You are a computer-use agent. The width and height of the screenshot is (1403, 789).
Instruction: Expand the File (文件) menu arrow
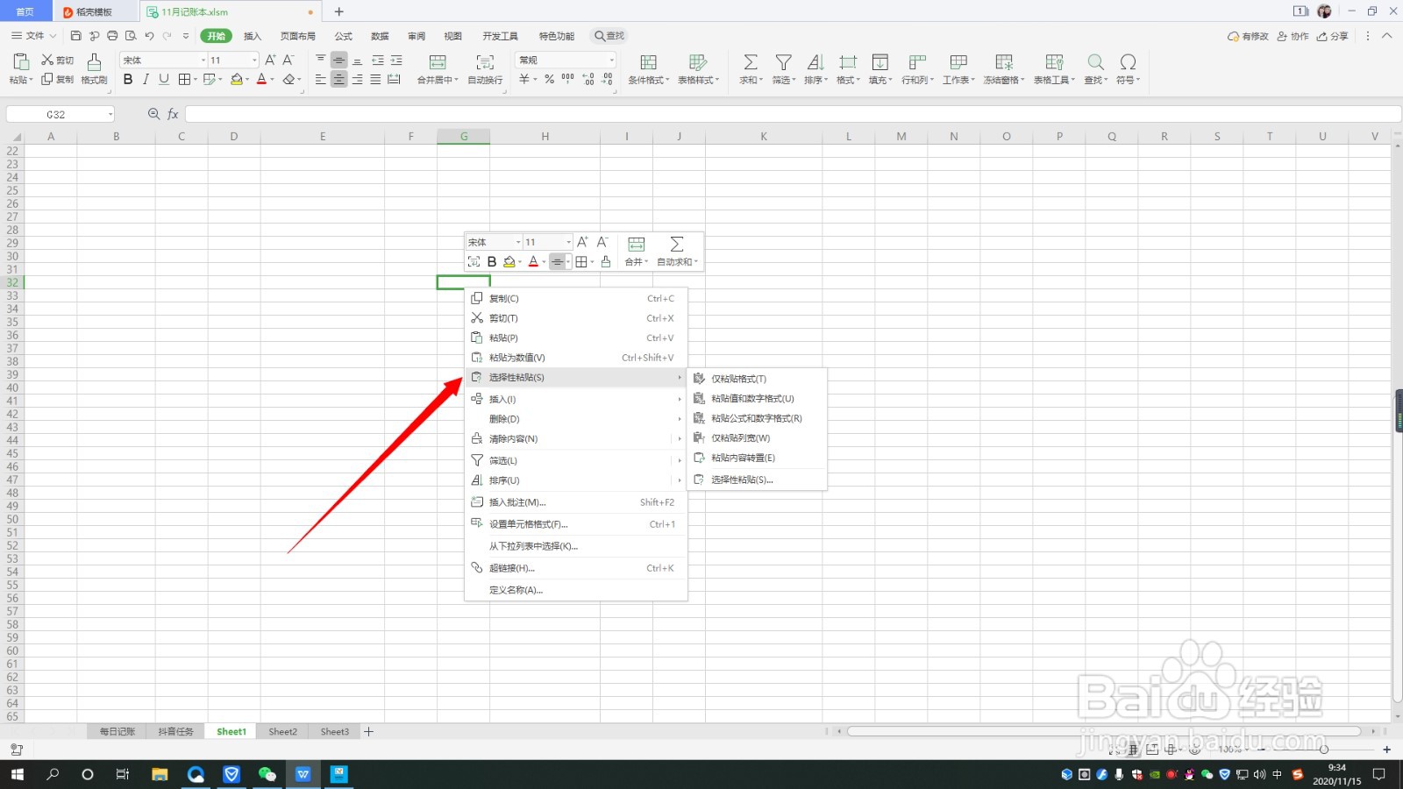53,36
